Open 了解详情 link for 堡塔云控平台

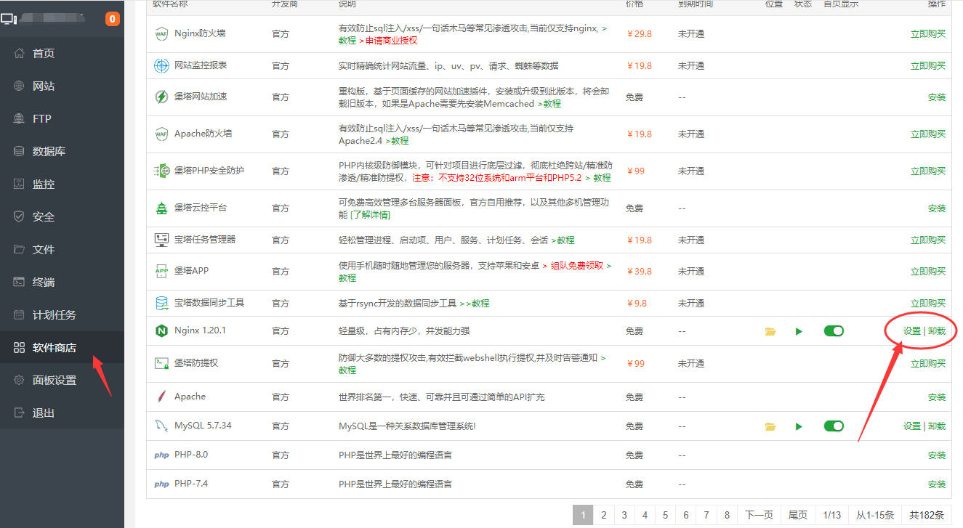click(x=371, y=215)
